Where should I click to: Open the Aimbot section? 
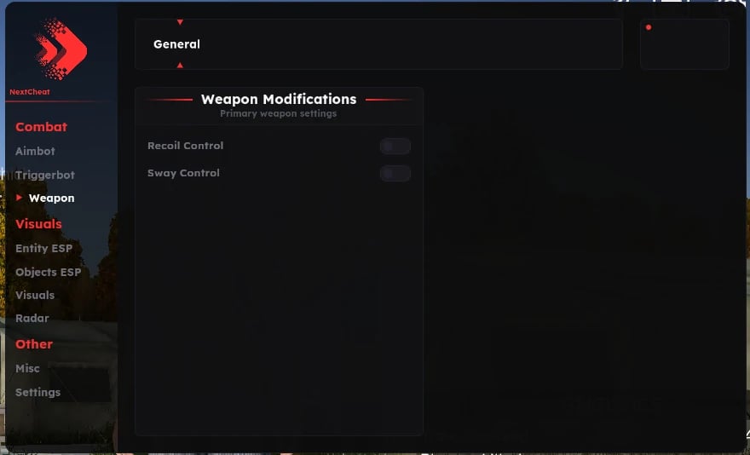coord(35,151)
